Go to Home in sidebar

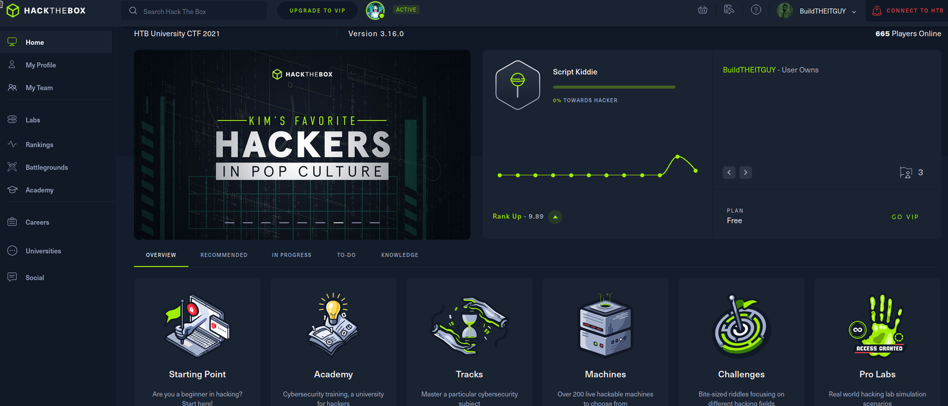click(x=56, y=43)
